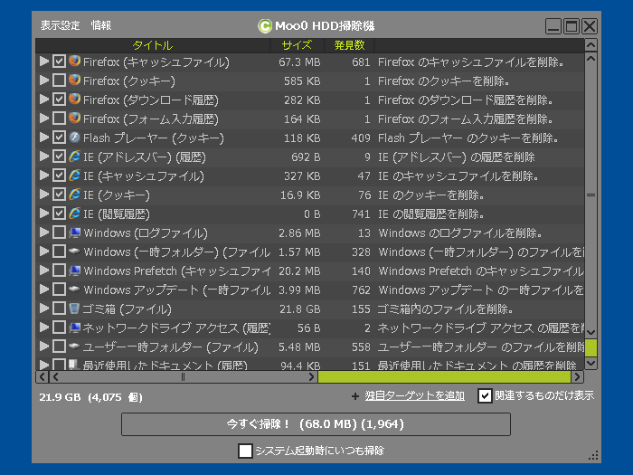Image resolution: width=633 pixels, height=475 pixels.
Task: Expand the Firefox (キャッシュファイル) row
Action: tap(44, 62)
